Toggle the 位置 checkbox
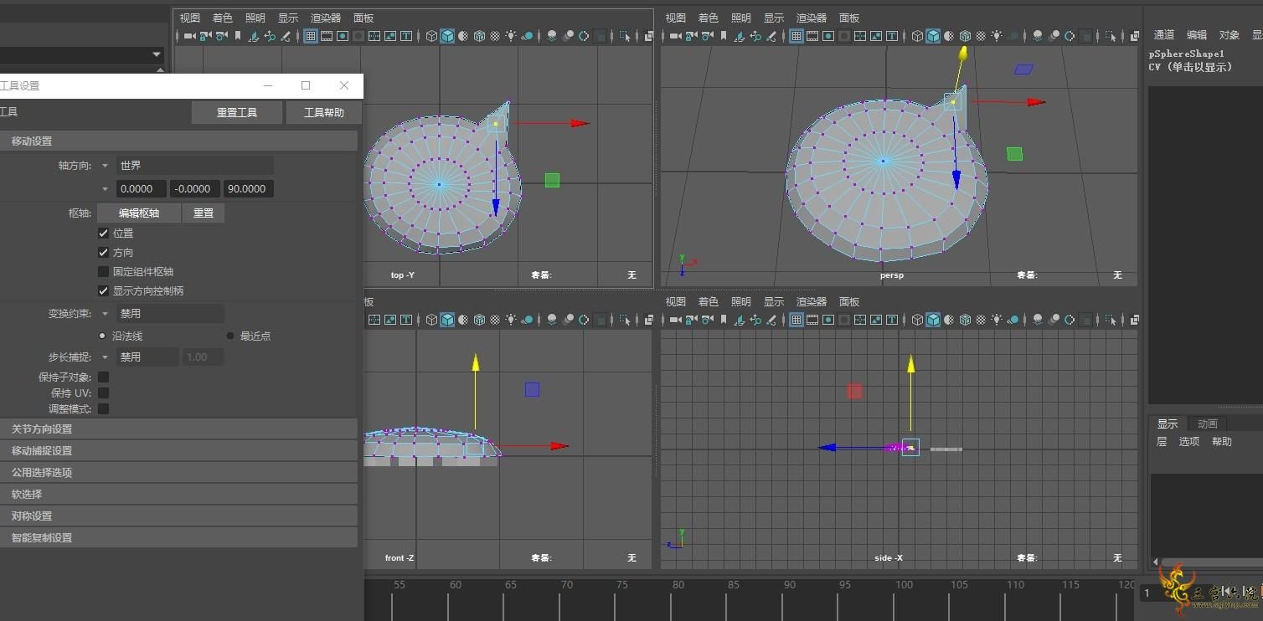This screenshot has width=1263, height=621. (x=104, y=233)
